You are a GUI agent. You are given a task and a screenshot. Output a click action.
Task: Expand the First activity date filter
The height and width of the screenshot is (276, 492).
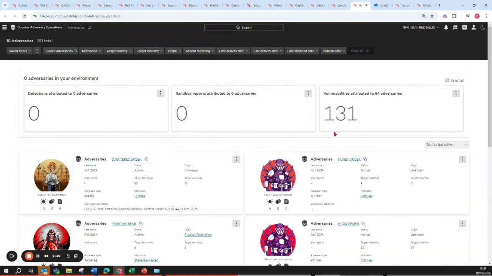[233, 51]
